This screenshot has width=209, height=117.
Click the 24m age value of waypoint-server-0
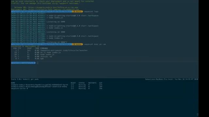(x=101, y=88)
